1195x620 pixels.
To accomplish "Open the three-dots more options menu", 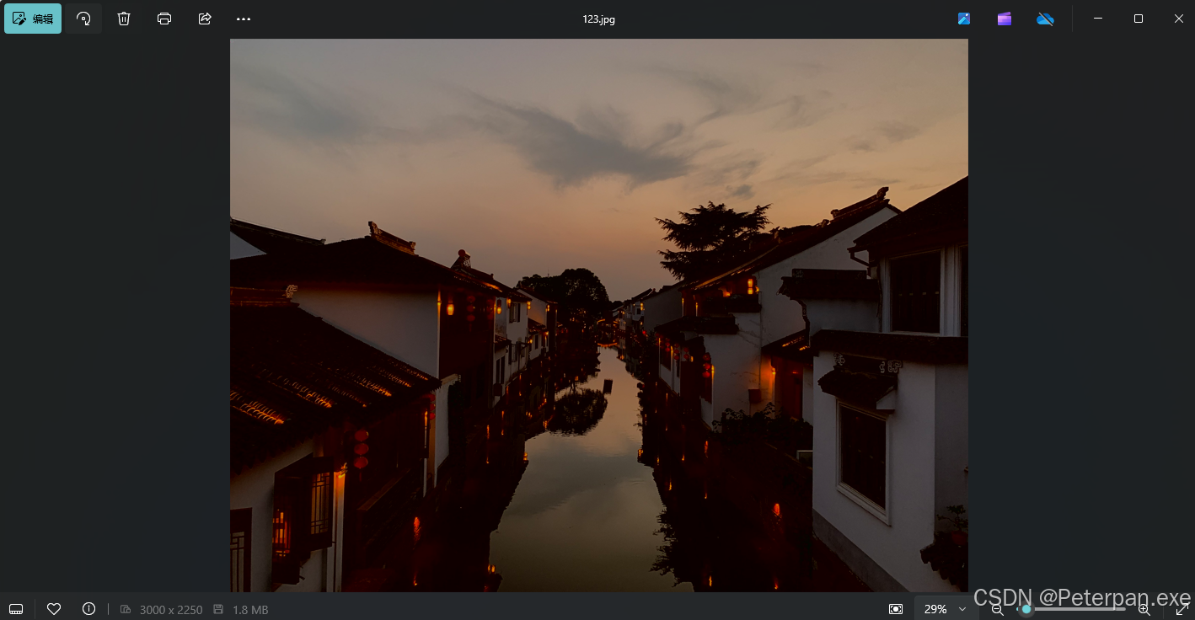I will pos(244,19).
